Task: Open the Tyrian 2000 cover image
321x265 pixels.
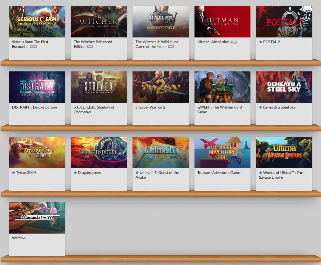Action: [37, 153]
